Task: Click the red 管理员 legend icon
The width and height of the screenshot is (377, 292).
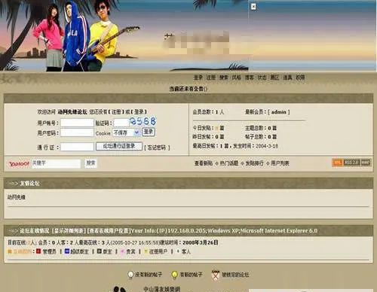Action: tap(38, 251)
